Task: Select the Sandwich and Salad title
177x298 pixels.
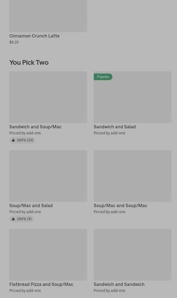Action: click(115, 127)
